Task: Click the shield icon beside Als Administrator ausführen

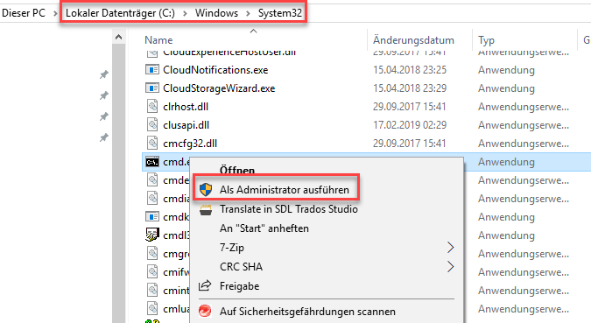Action: pos(206,190)
